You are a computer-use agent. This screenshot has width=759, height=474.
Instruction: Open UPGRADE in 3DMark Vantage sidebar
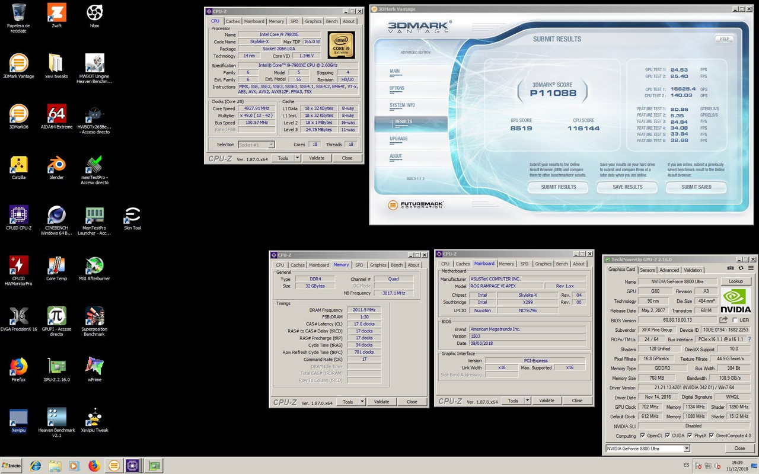(398, 139)
